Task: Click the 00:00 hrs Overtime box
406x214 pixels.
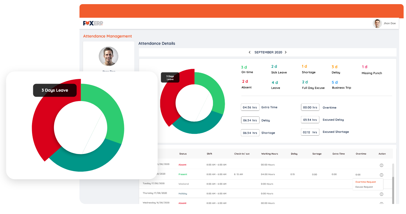Action: pos(310,108)
